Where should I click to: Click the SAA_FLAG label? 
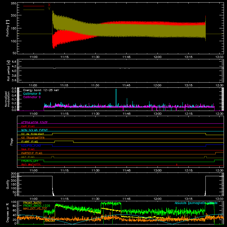click(x=28, y=149)
